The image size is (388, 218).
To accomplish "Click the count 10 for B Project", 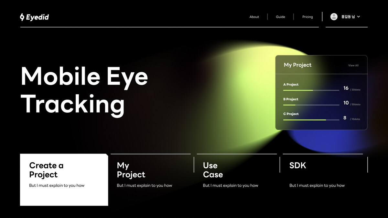I will click(x=346, y=103).
